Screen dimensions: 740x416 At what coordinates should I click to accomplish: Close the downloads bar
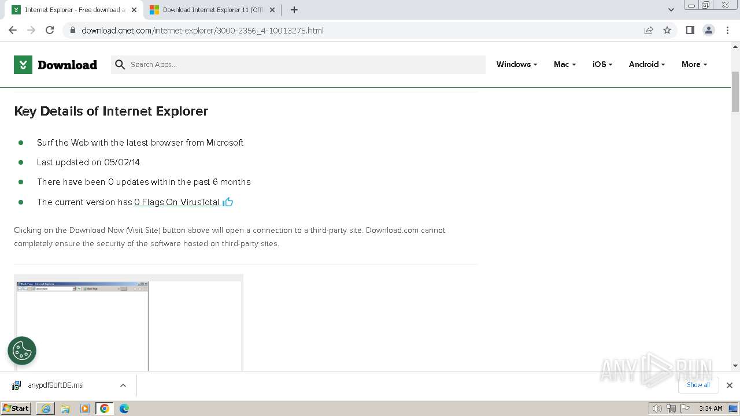(x=730, y=385)
